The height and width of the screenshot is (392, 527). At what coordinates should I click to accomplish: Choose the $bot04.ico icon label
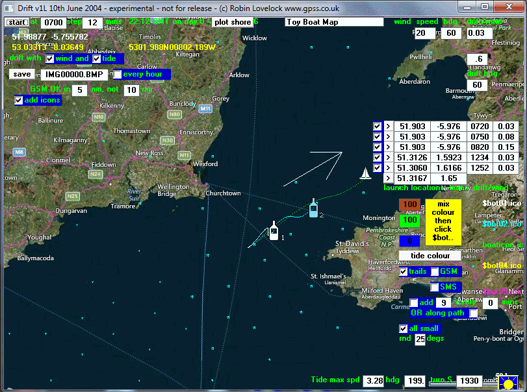coord(504,265)
